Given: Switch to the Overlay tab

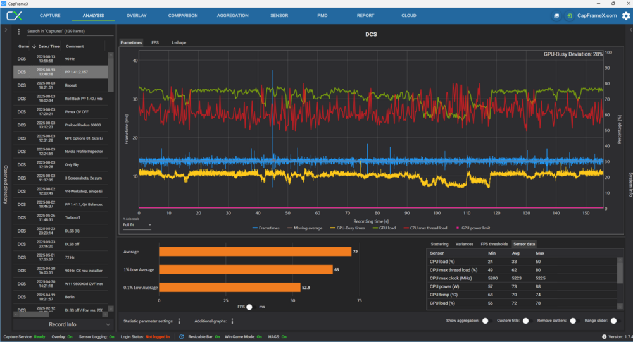Looking at the screenshot, I should pyautogui.click(x=136, y=15).
